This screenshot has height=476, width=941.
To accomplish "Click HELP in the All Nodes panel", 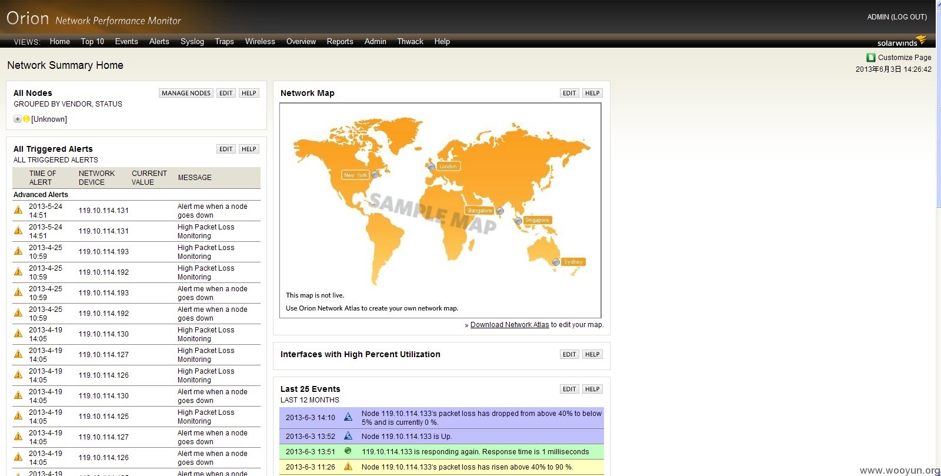I will (249, 93).
